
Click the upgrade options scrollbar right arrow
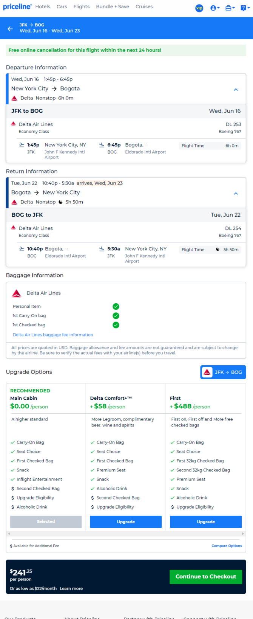[243, 534]
